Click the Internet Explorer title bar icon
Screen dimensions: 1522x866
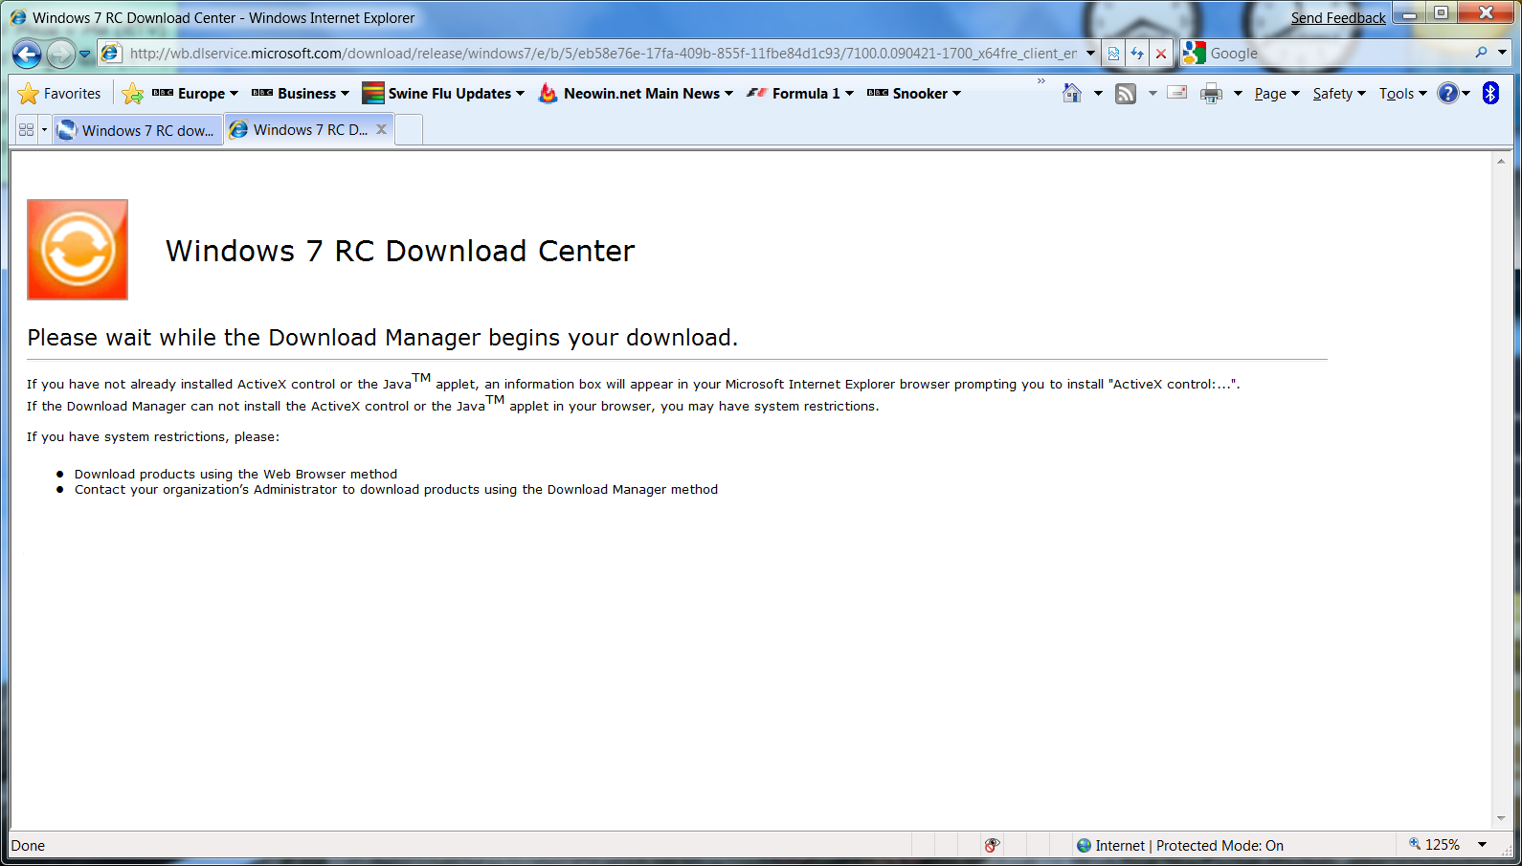pos(18,17)
